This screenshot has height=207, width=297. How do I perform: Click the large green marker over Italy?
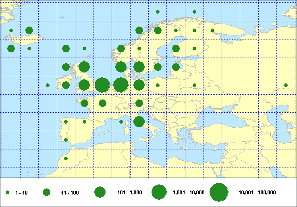(139, 122)
